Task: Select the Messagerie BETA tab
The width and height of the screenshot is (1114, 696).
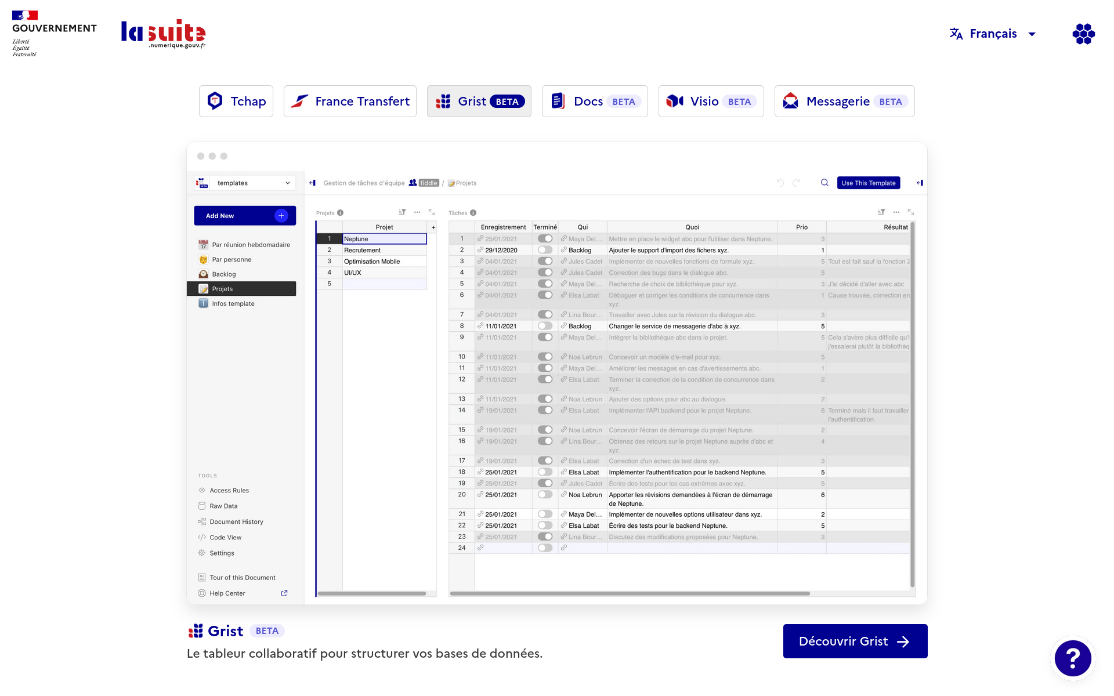Action: coord(845,101)
